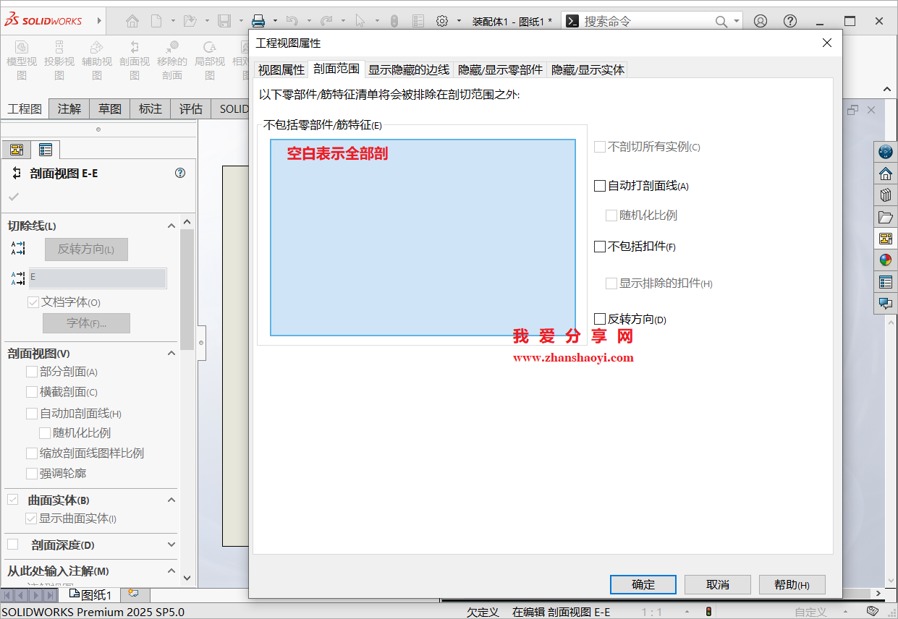Image resolution: width=898 pixels, height=619 pixels.
Task: Switch to the 显示隐藏的边线 tab
Action: [x=409, y=69]
